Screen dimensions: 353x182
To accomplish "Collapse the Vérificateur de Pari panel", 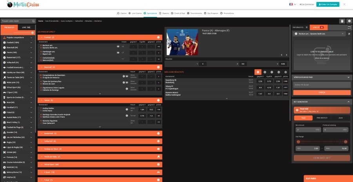I will (x=349, y=77).
